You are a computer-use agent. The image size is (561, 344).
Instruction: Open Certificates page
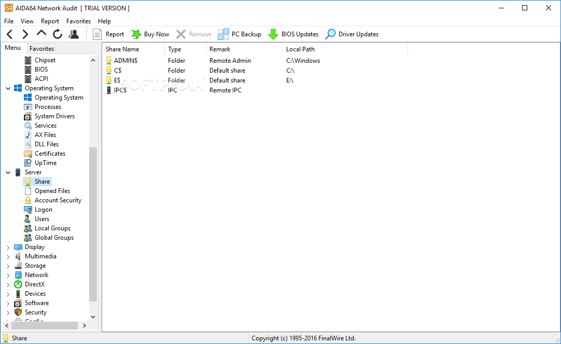50,153
